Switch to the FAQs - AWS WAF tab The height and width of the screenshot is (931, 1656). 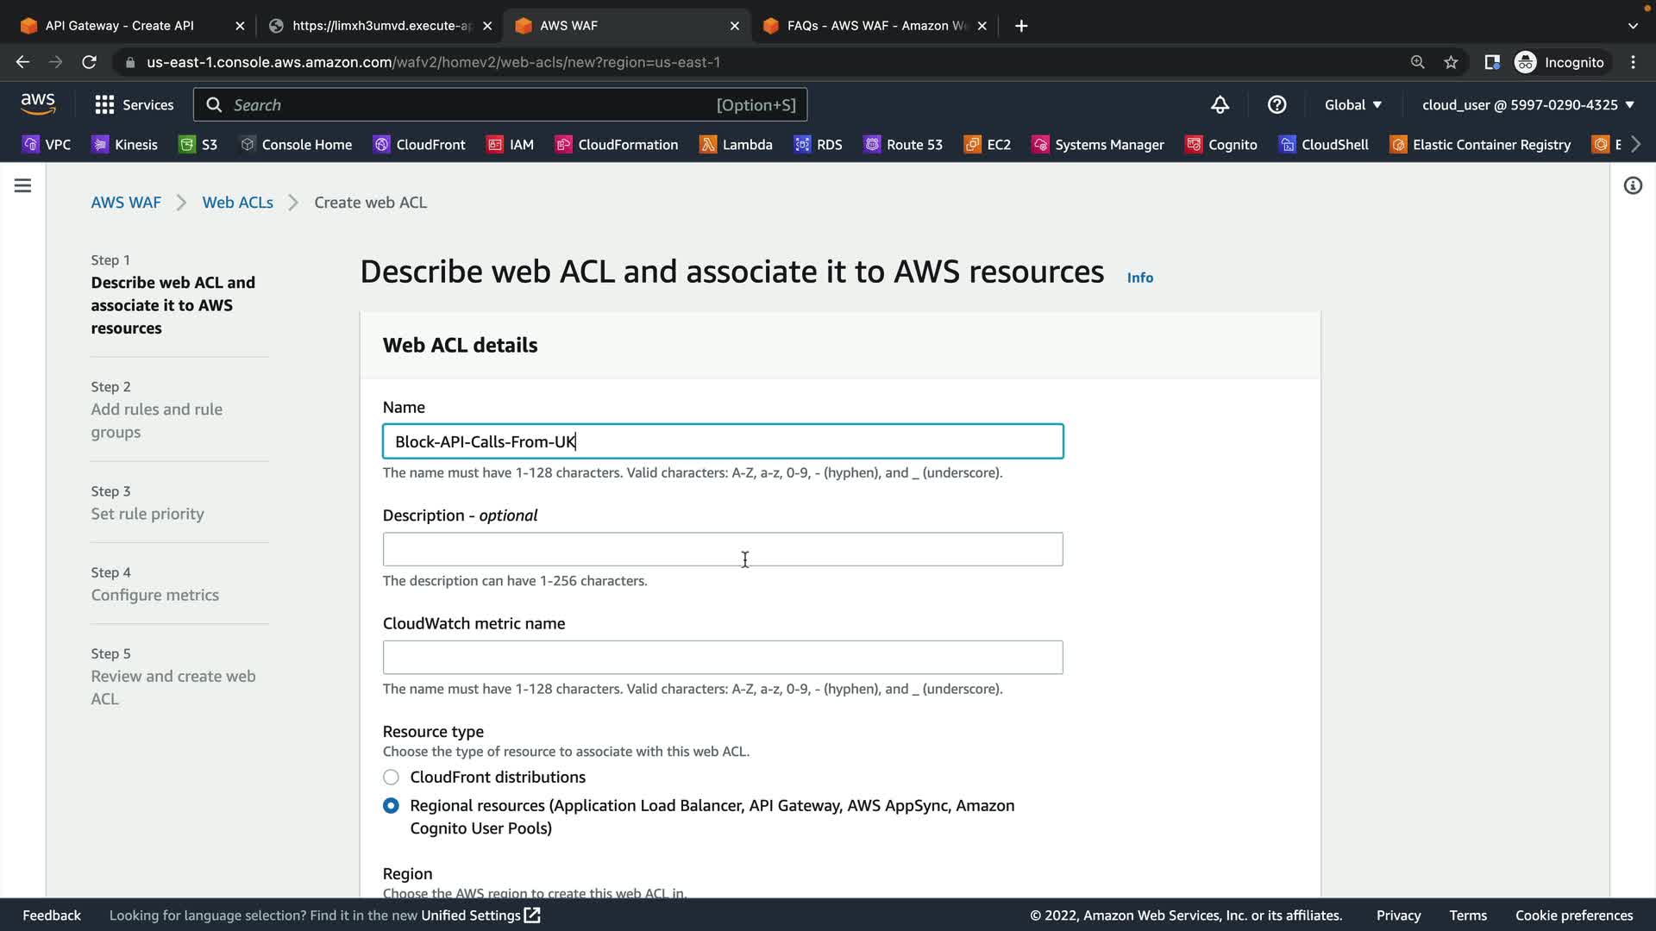point(876,26)
